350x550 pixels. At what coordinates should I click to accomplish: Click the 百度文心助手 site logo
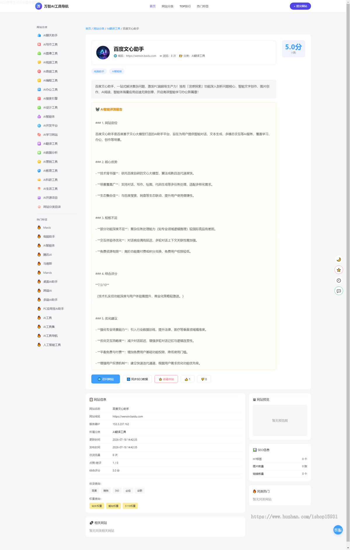pos(103,53)
